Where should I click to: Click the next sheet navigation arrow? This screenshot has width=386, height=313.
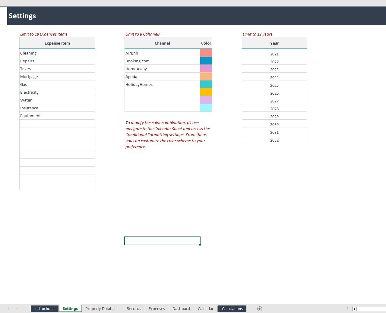pos(17,308)
